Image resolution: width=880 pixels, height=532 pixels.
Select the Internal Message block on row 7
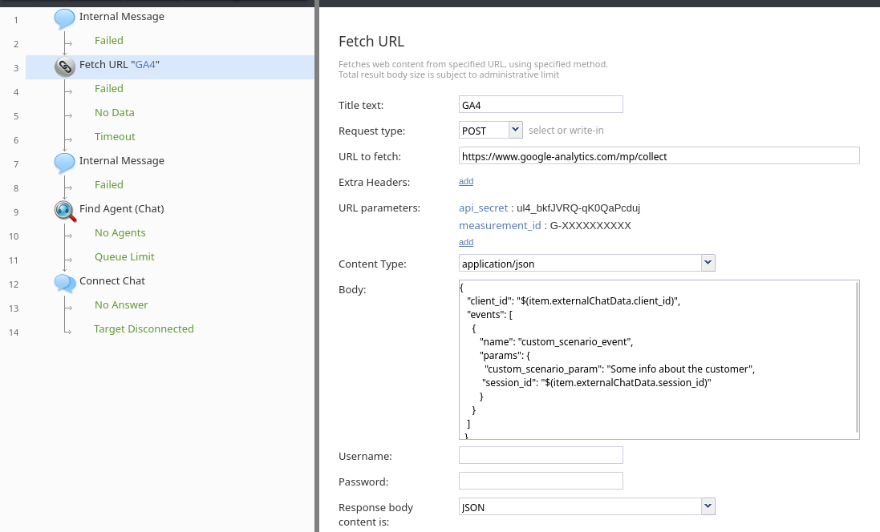[x=122, y=161]
